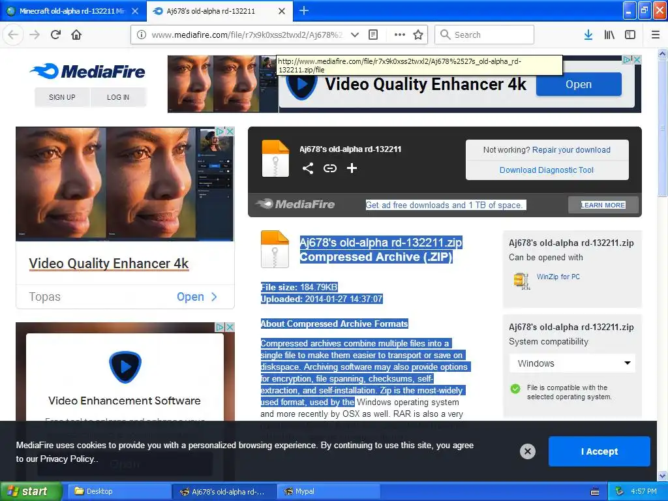The image size is (668, 501).
Task: Open Download Diagnostic Tool link
Action: coord(547,170)
